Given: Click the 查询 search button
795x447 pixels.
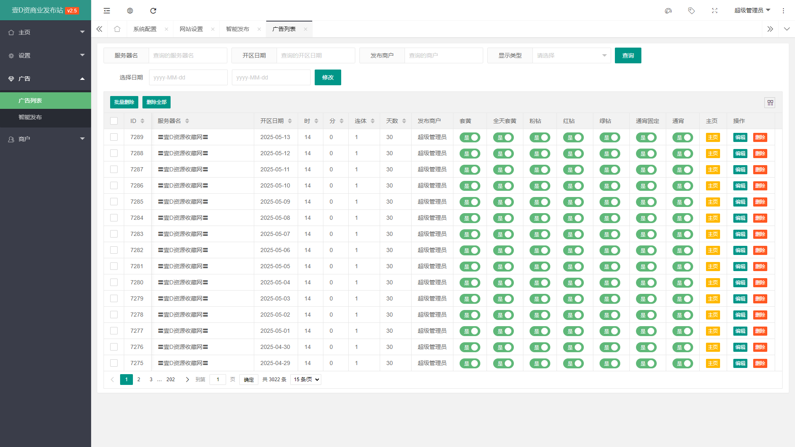Looking at the screenshot, I should (x=628, y=55).
